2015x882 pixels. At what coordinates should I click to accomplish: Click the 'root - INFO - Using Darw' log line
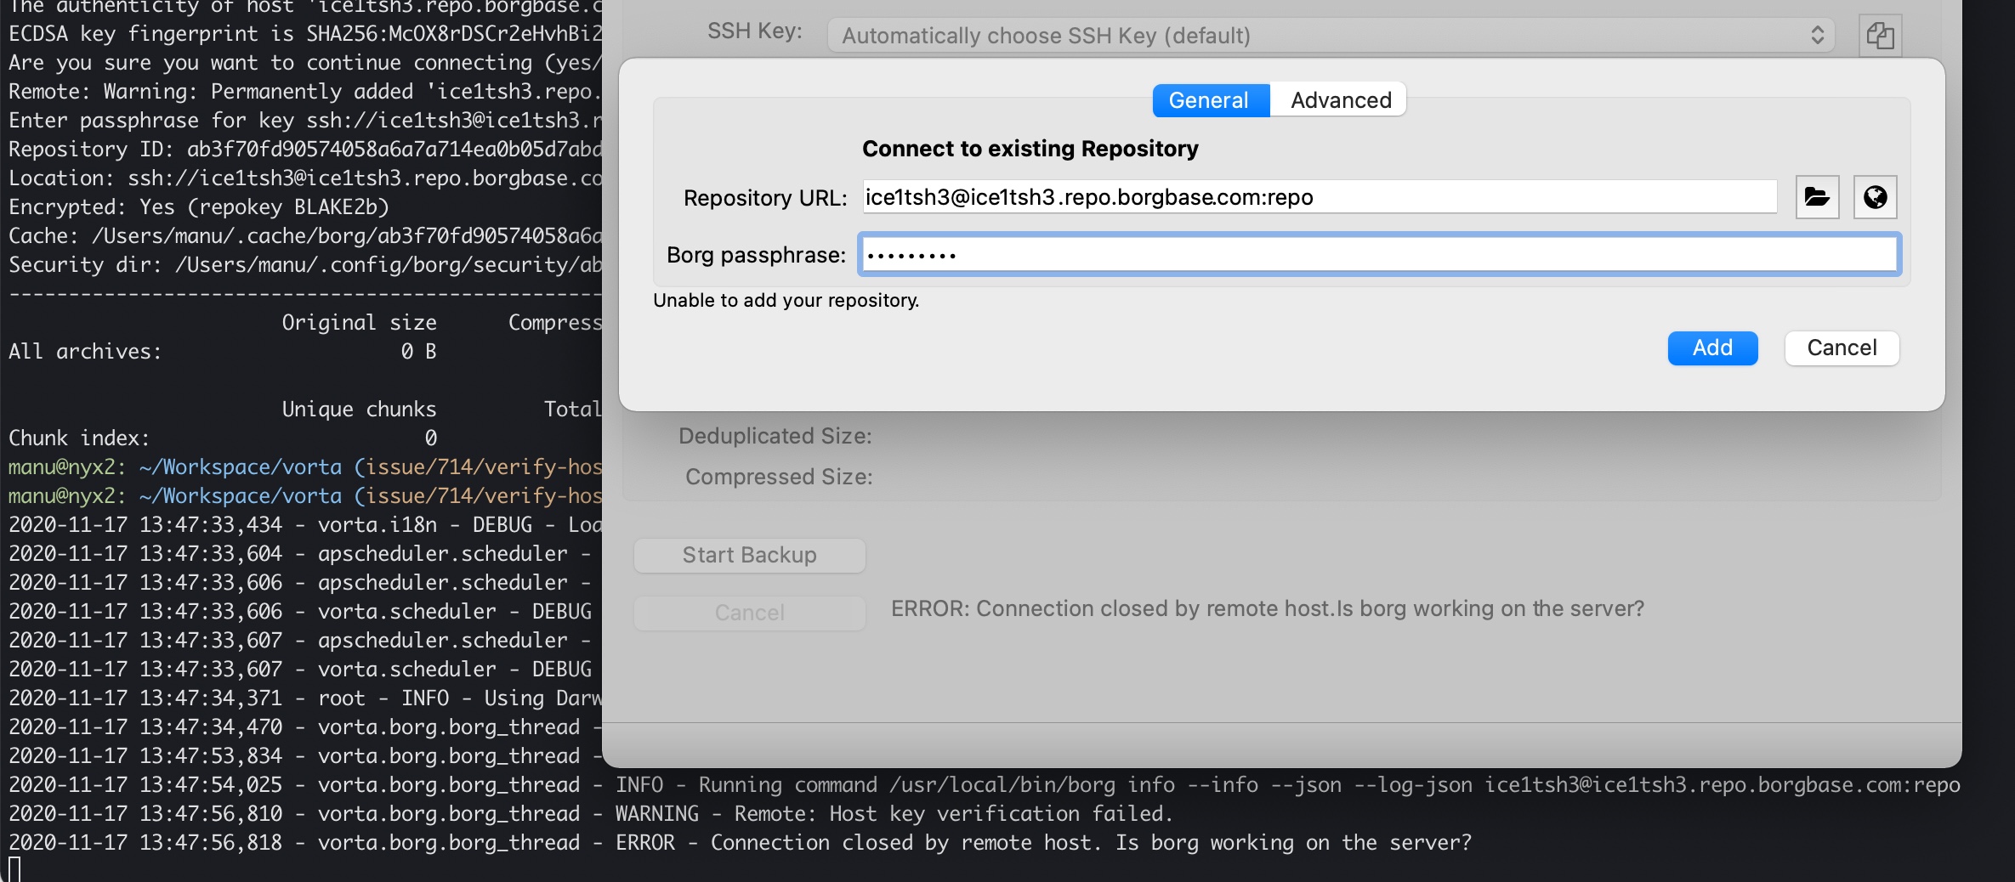pyautogui.click(x=305, y=698)
